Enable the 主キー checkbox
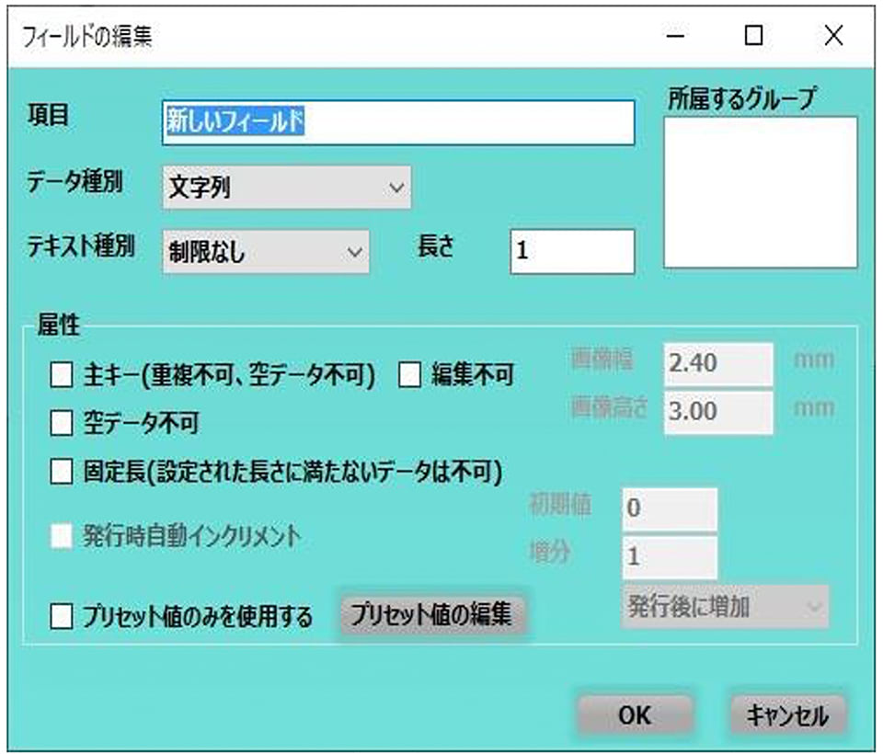The image size is (883, 754). [x=61, y=375]
